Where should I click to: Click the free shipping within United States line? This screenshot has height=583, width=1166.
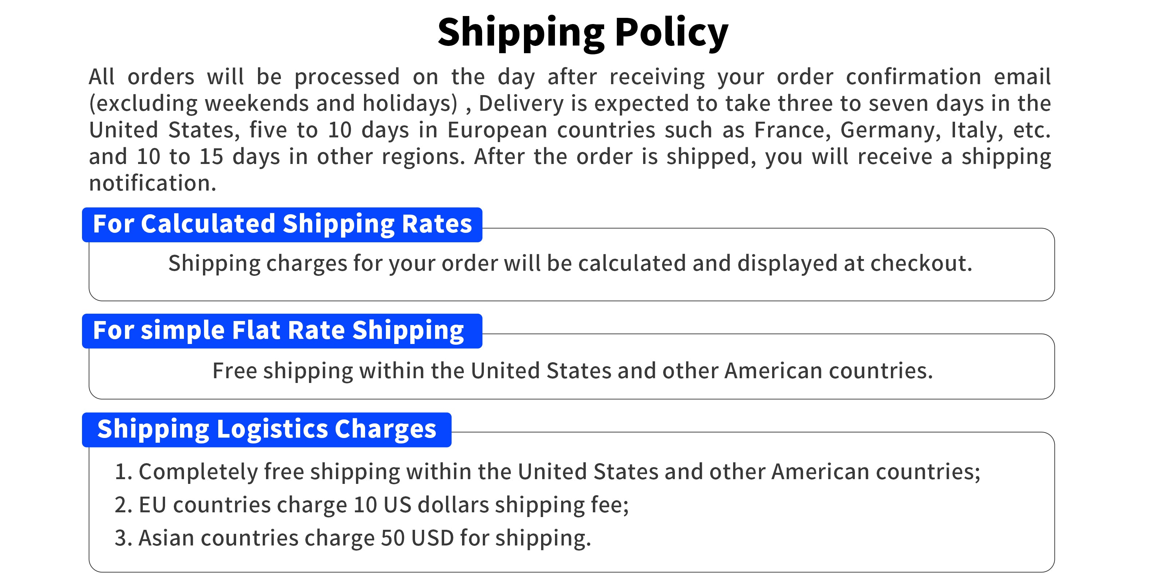572,371
